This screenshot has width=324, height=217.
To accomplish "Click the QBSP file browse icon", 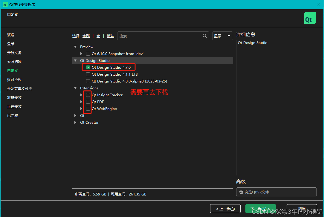I will click(241, 192).
